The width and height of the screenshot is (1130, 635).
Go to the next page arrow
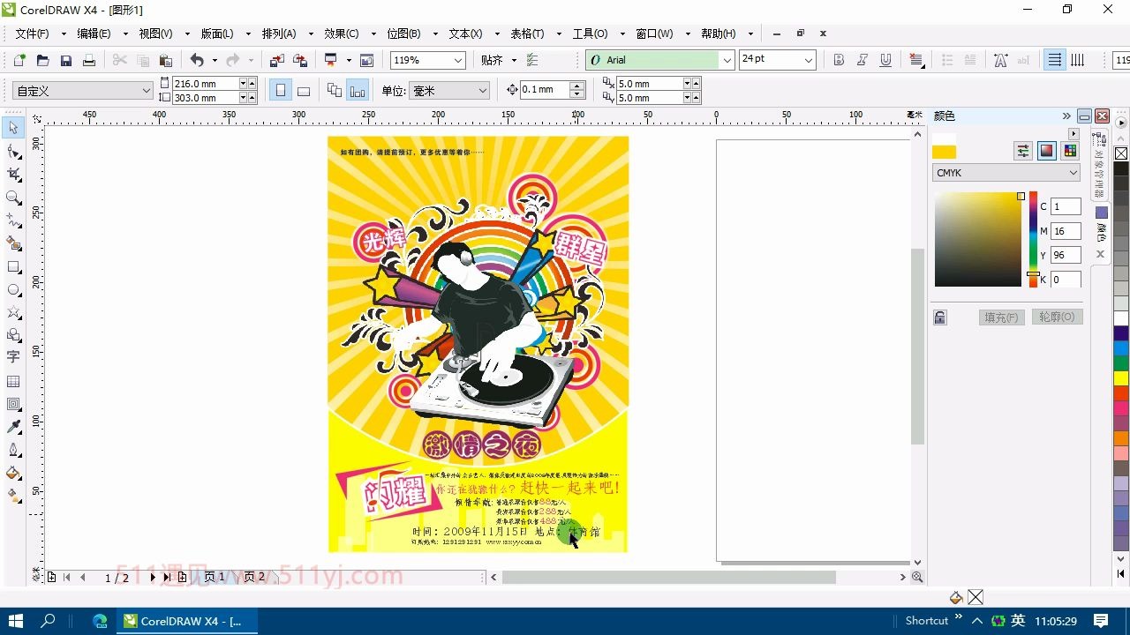click(x=152, y=577)
